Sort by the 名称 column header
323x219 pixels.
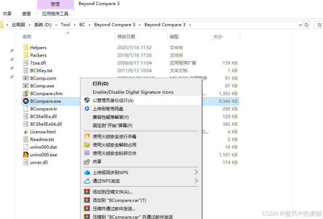click(27, 36)
